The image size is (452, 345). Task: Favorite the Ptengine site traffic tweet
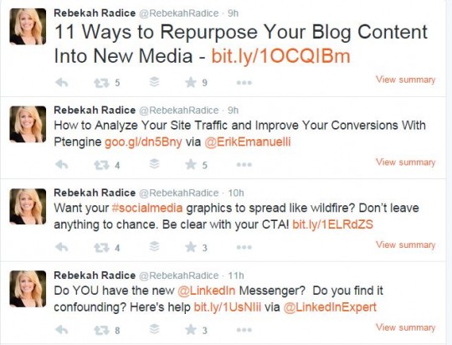click(191, 165)
